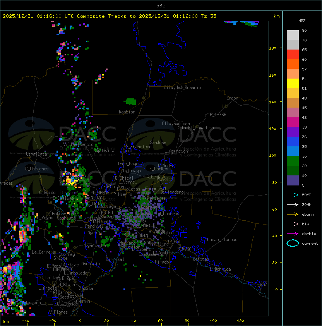Click the 'Tres_Mayo' map label
This screenshot has height=326, width=322.
pos(128,164)
